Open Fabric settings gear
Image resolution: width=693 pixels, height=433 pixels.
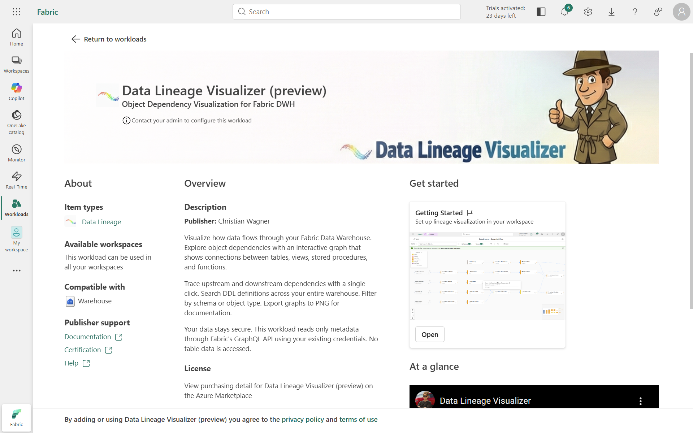point(588,12)
